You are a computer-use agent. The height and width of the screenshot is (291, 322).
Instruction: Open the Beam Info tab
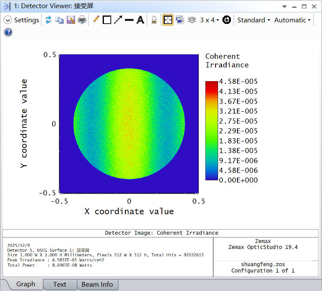pyautogui.click(x=97, y=285)
